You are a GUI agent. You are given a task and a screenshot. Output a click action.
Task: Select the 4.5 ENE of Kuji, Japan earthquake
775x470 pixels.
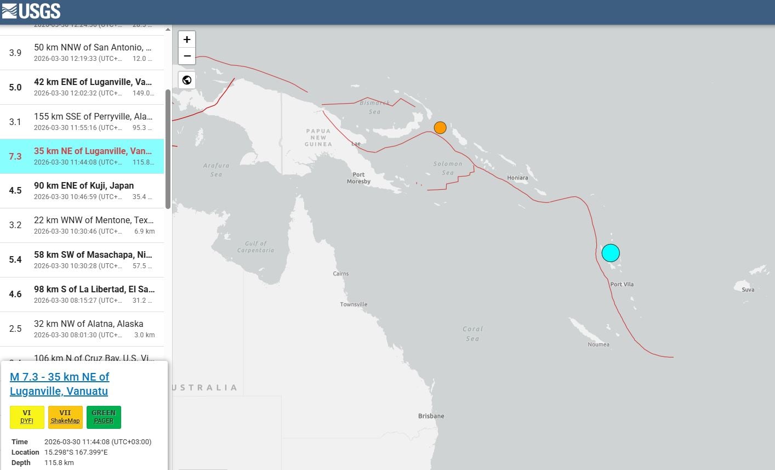coord(82,191)
